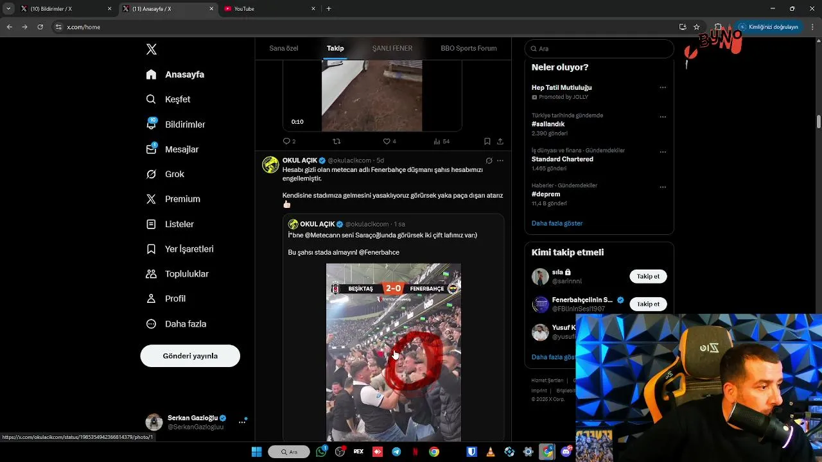This screenshot has height=462, width=822.
Task: Open Yer İşaretleri bookmarks
Action: (180, 249)
